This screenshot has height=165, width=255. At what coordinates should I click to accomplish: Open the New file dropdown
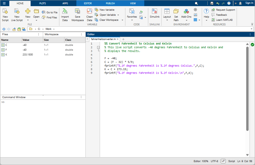(x=28, y=15)
